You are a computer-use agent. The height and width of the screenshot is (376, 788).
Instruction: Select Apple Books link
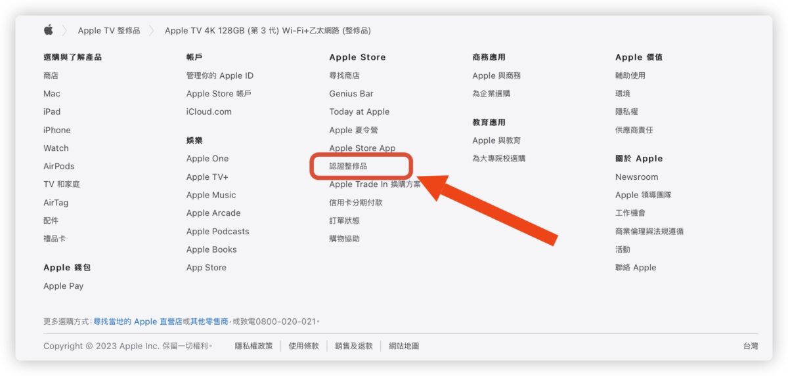click(211, 249)
